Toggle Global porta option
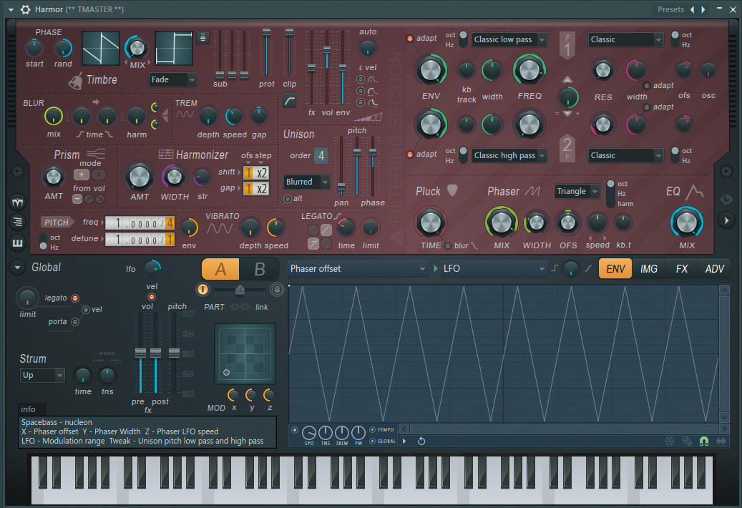Image resolution: width=742 pixels, height=508 pixels. (x=74, y=322)
